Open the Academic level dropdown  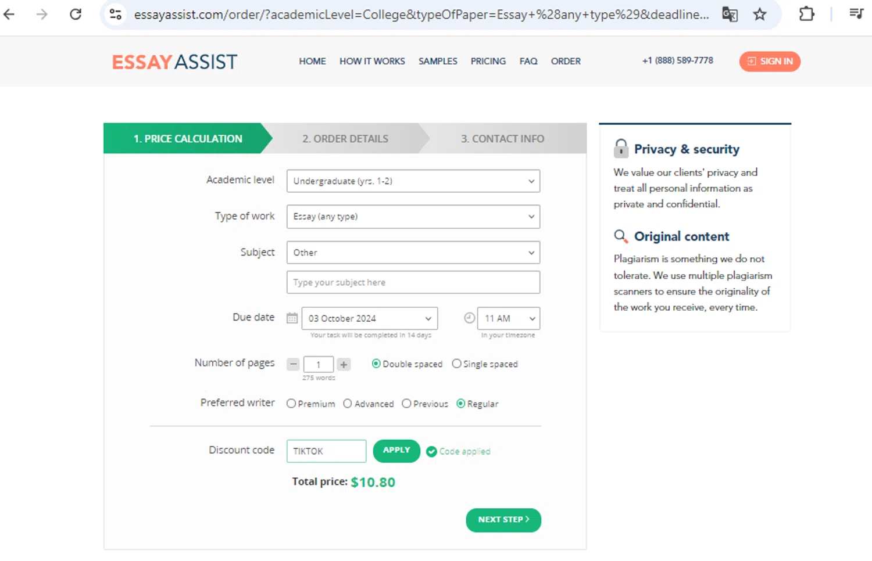[x=413, y=181]
